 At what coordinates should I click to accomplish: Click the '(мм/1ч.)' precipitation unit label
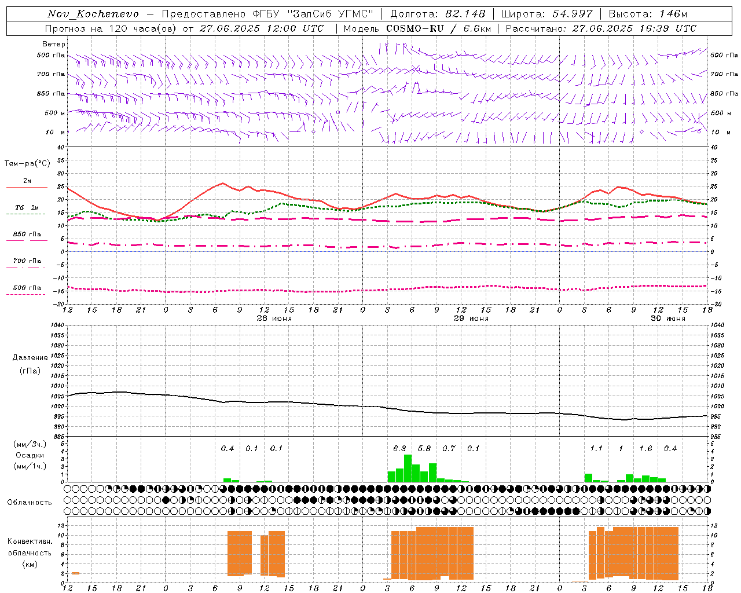[30, 466]
